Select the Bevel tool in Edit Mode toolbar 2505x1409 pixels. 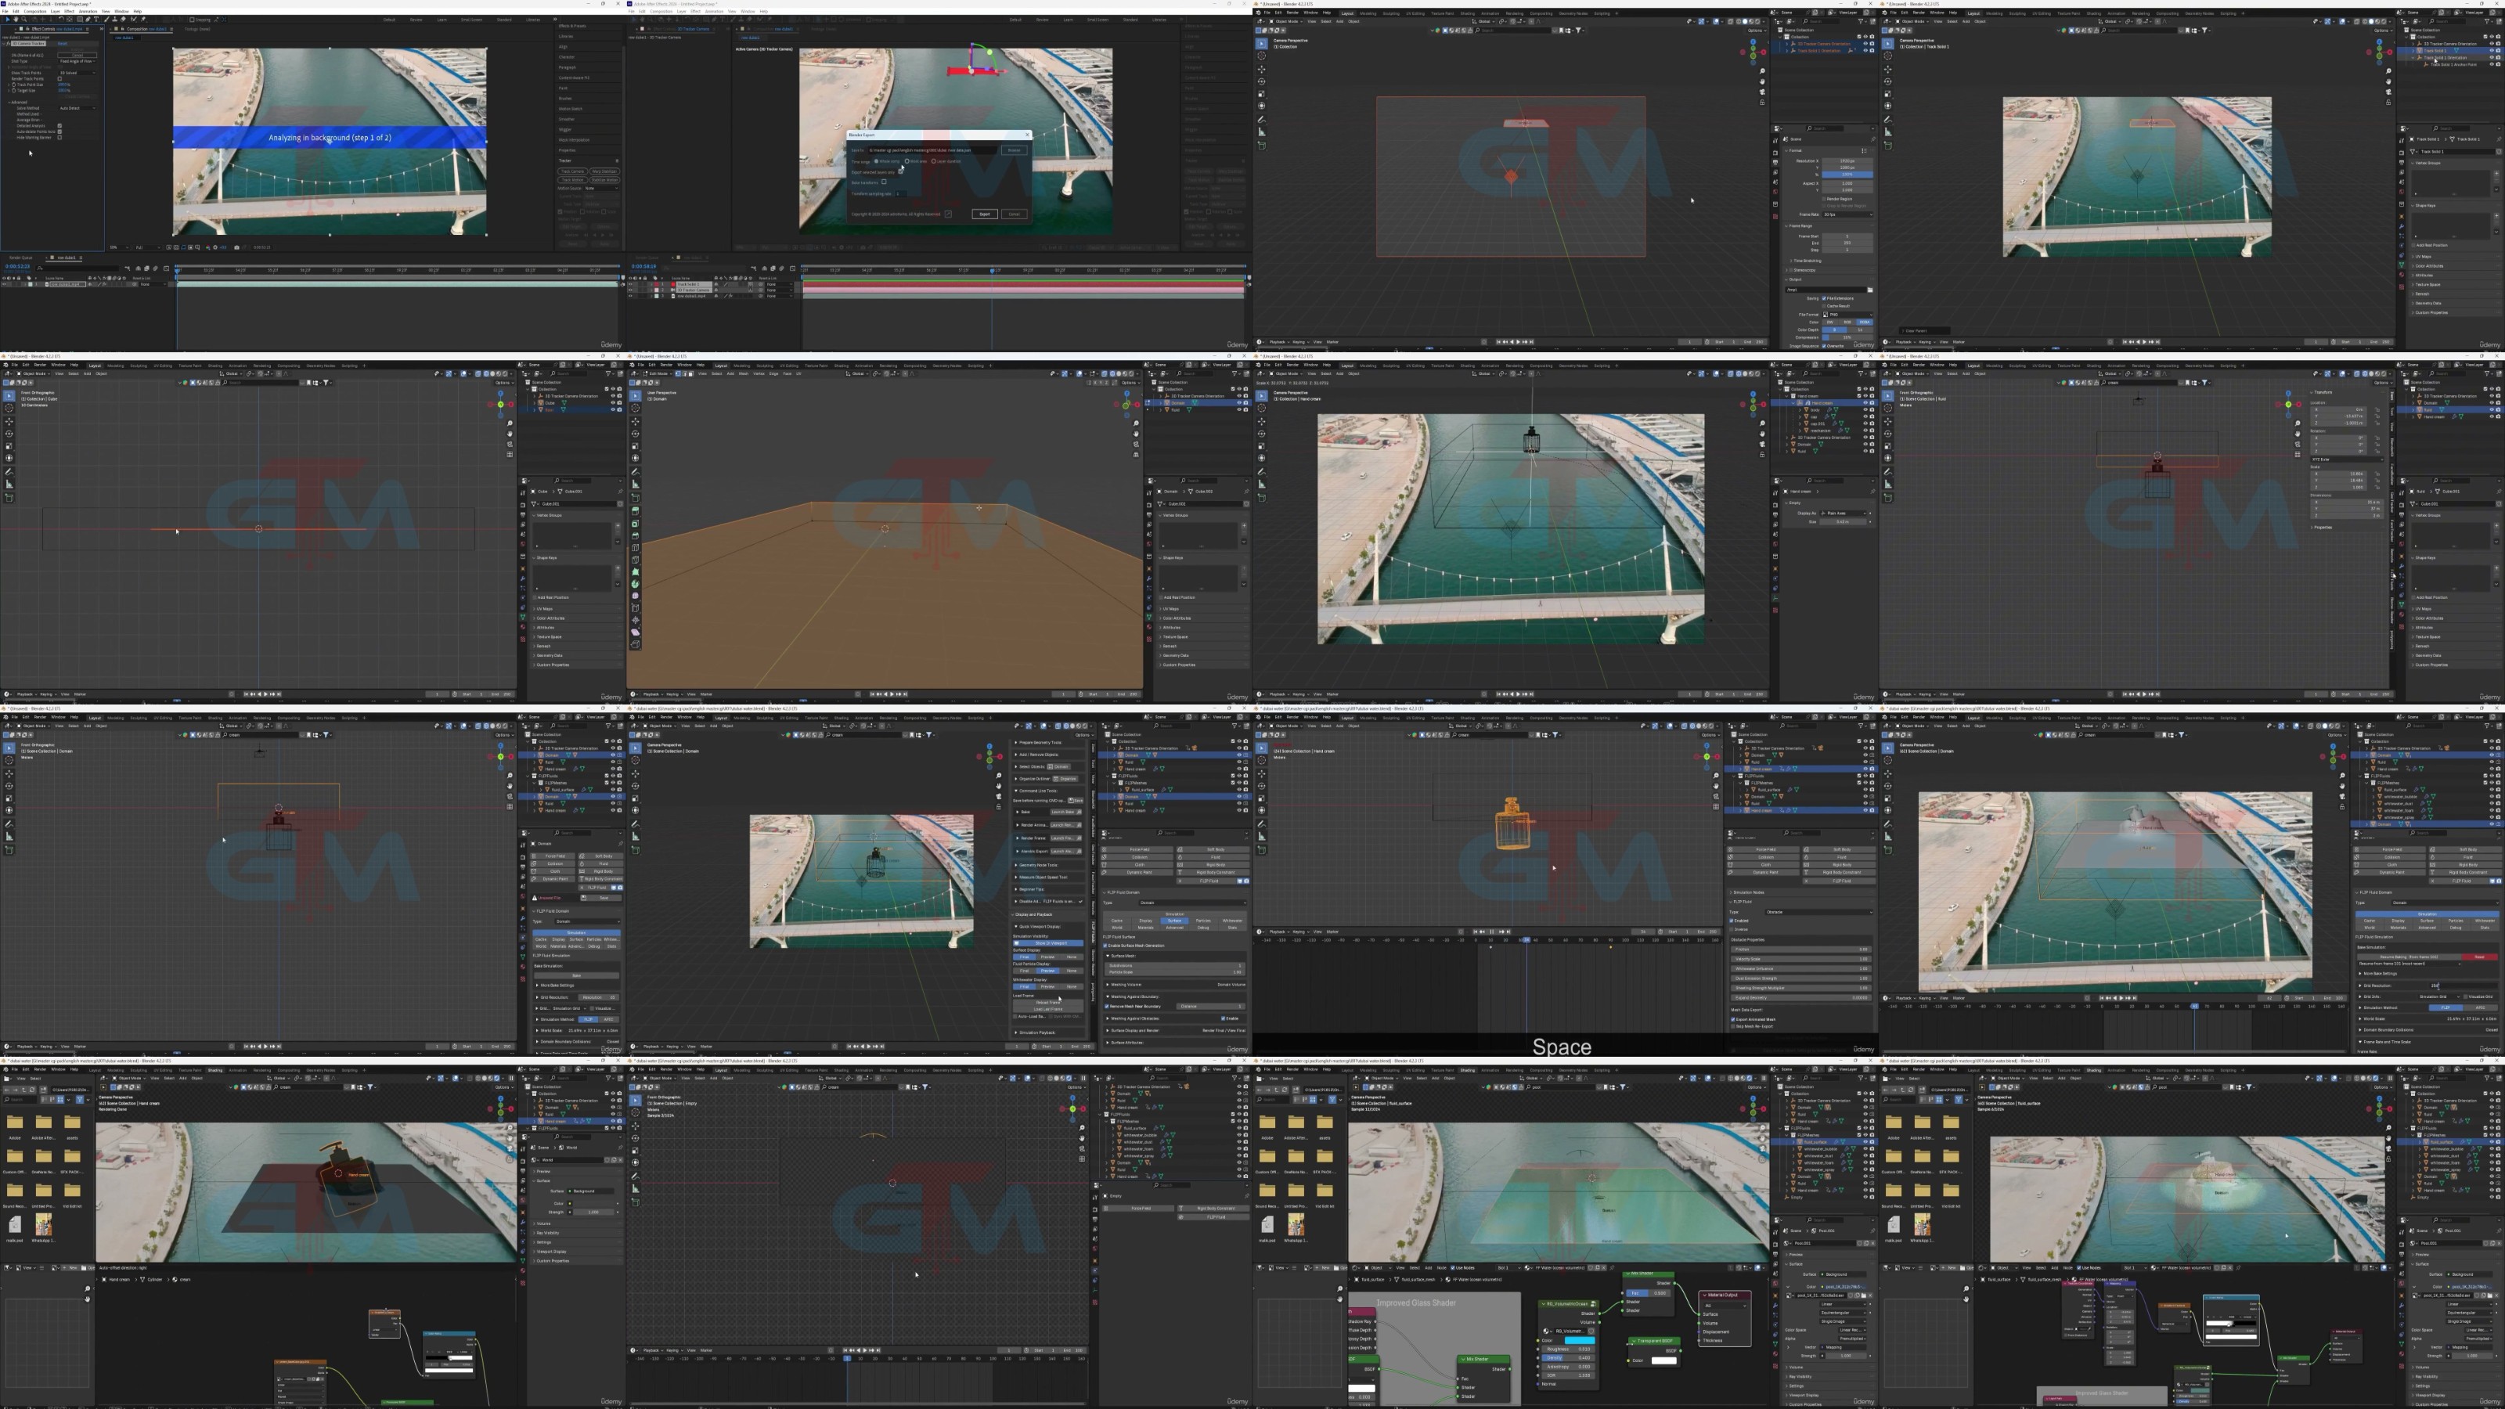[636, 535]
